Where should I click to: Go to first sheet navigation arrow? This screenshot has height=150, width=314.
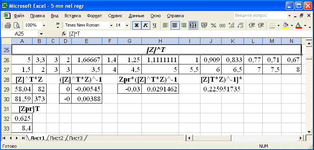tap(4, 138)
